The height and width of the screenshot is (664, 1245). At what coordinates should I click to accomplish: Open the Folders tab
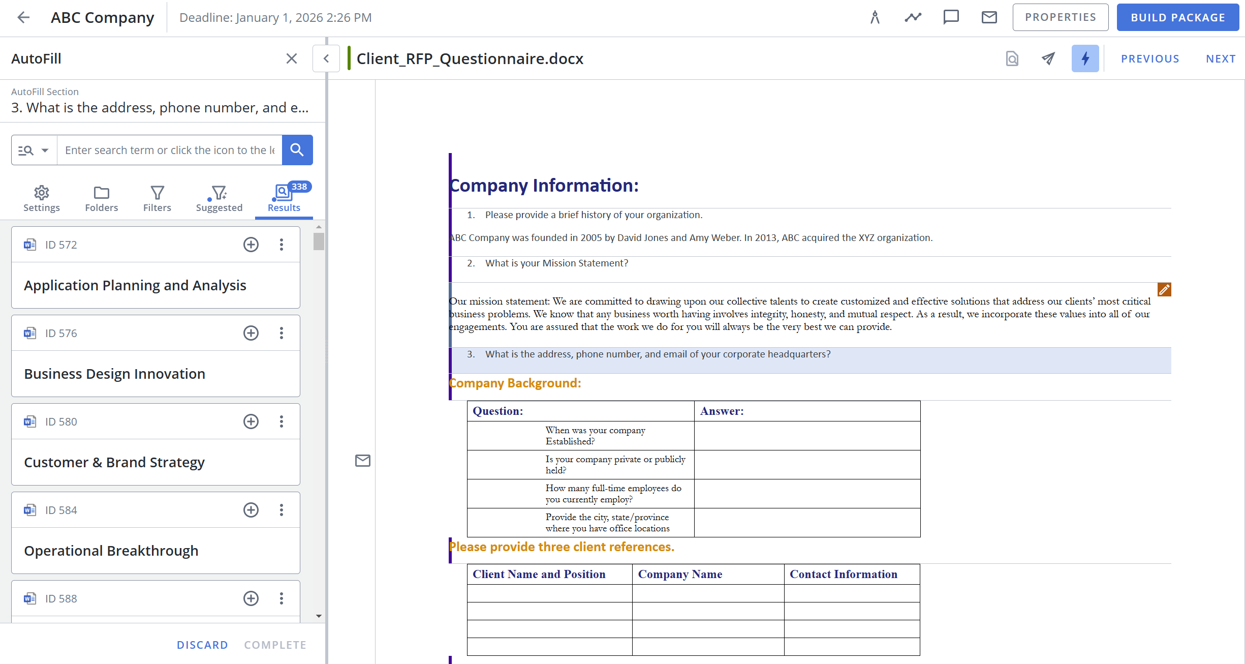click(102, 199)
